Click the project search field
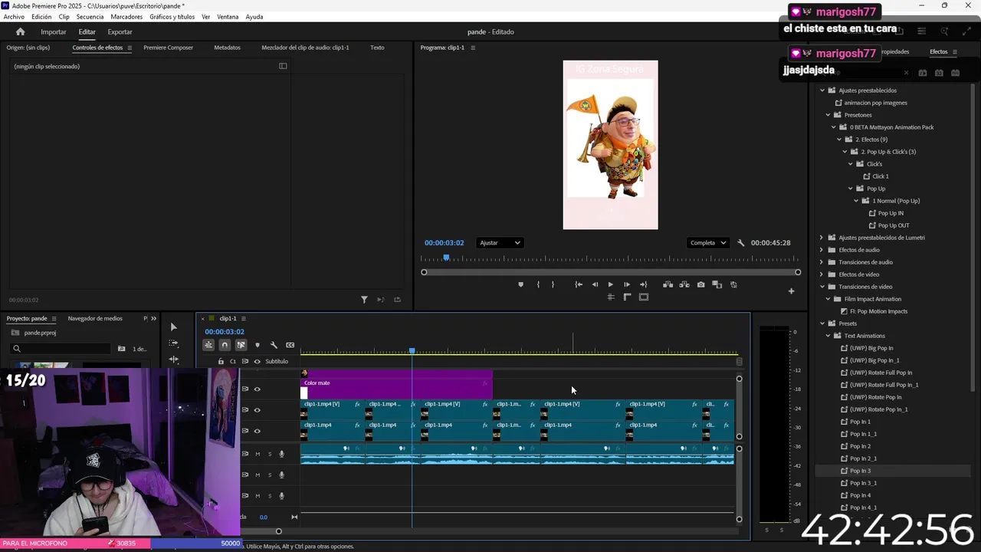981x552 pixels. [x=60, y=349]
